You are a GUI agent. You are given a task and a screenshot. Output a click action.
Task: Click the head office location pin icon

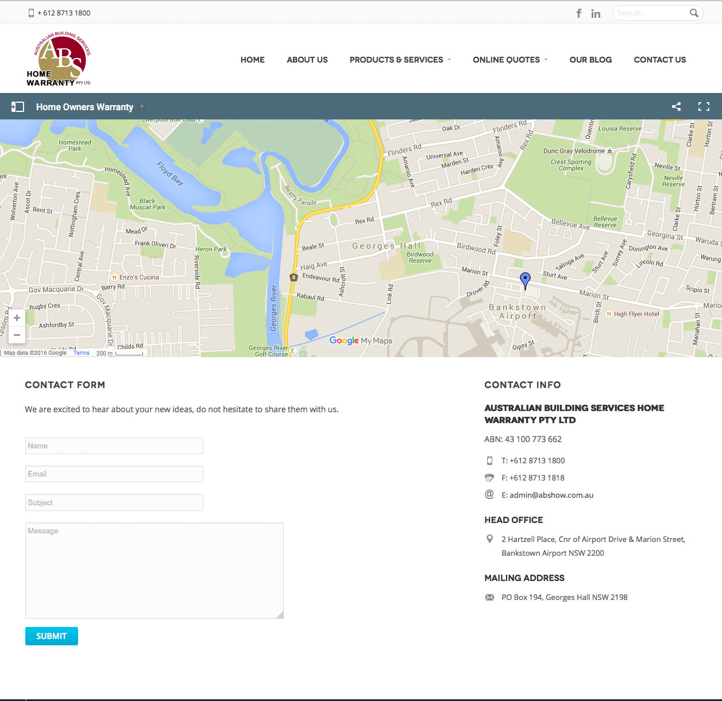(489, 539)
